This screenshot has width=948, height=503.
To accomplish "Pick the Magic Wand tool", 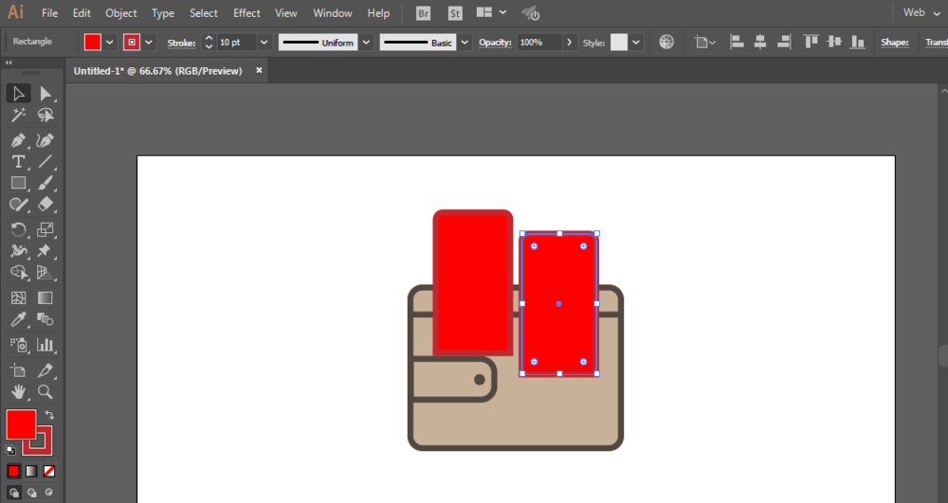I will click(x=18, y=116).
